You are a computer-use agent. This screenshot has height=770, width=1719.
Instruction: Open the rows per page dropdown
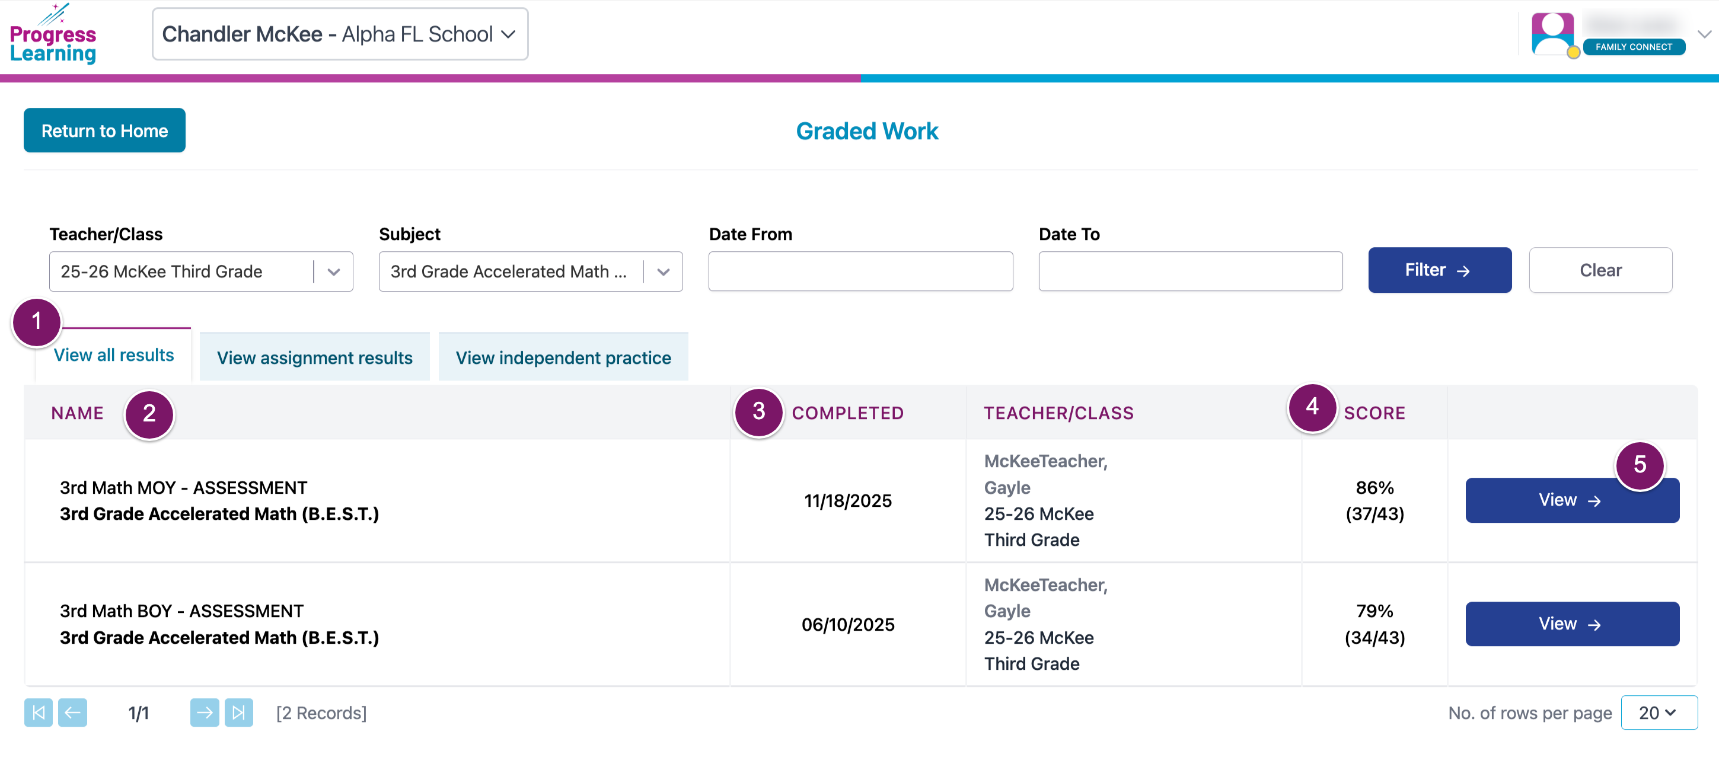(x=1659, y=713)
